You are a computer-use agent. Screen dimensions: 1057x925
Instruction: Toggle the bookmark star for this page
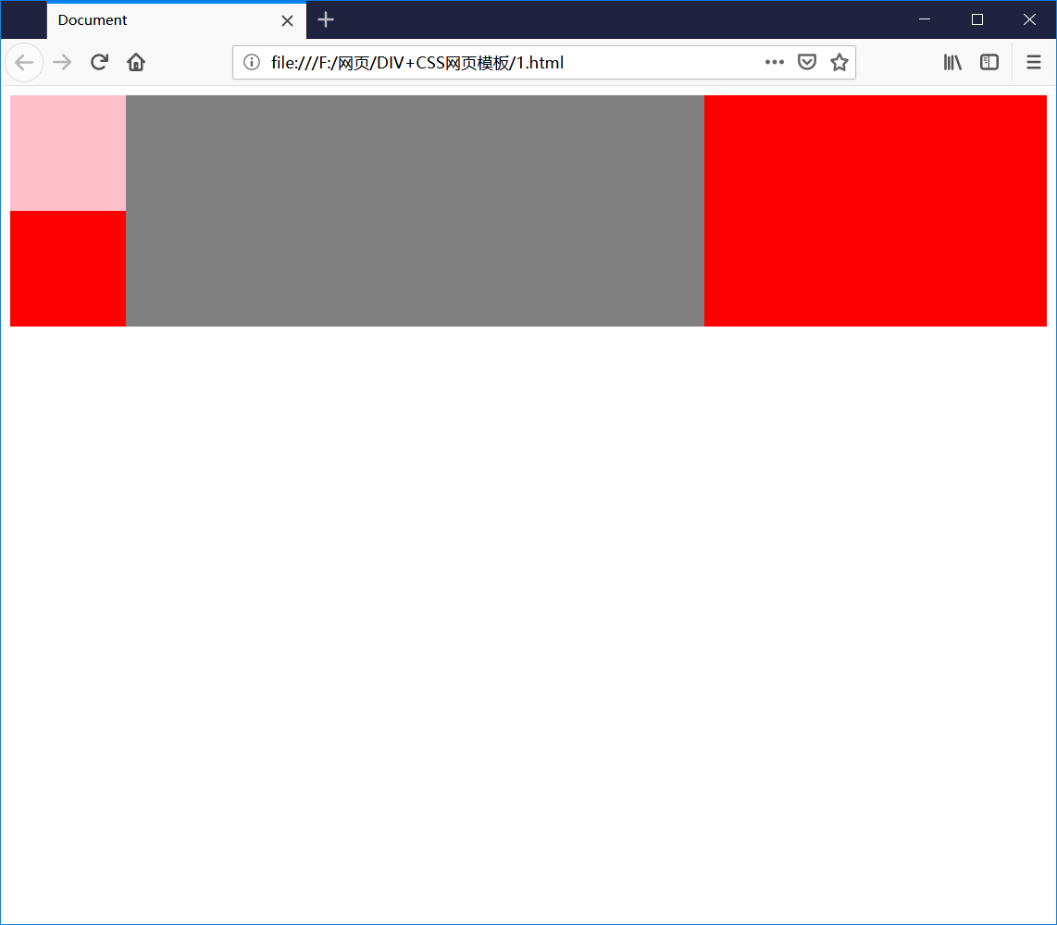[839, 62]
